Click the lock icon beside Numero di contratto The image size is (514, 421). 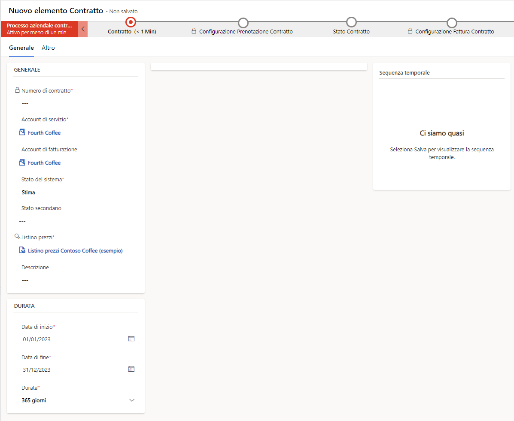click(17, 90)
